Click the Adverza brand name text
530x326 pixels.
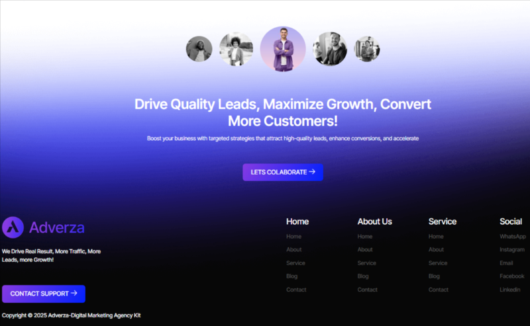(x=56, y=228)
